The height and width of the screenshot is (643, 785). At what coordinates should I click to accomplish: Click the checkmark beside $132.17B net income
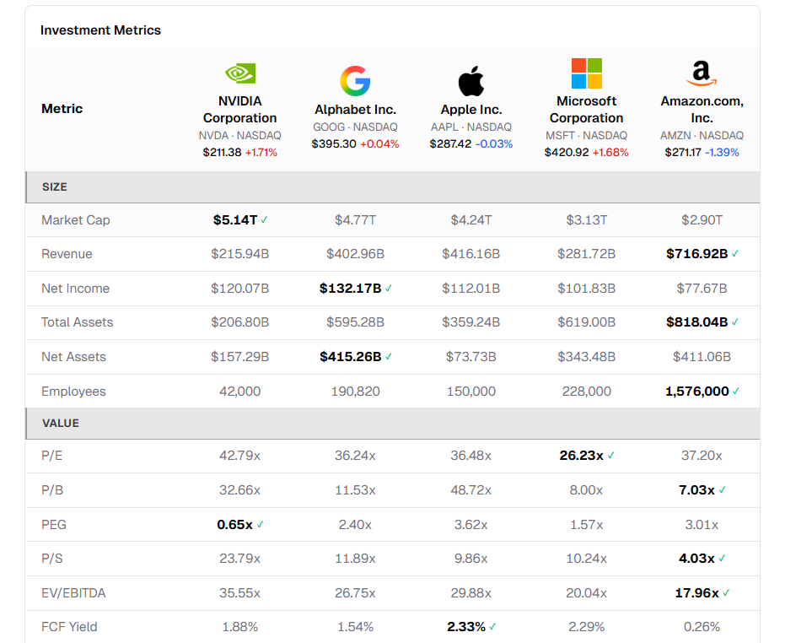389,289
